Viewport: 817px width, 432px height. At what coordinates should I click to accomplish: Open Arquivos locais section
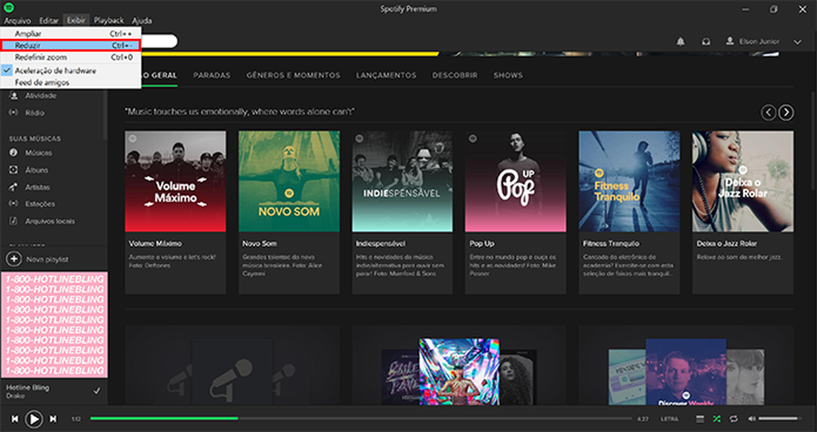50,221
